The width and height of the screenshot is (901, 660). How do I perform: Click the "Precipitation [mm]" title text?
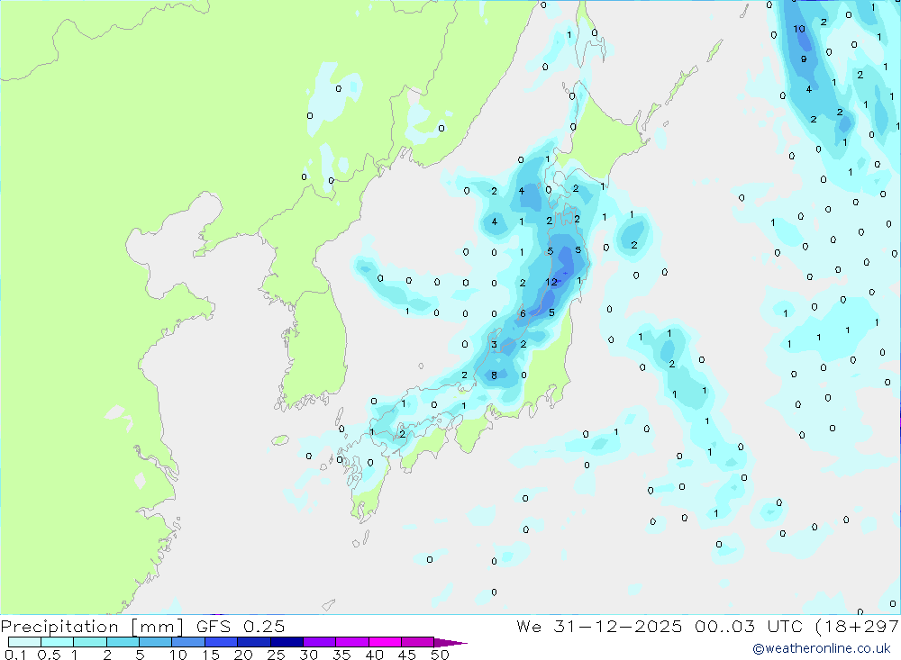[92, 627]
